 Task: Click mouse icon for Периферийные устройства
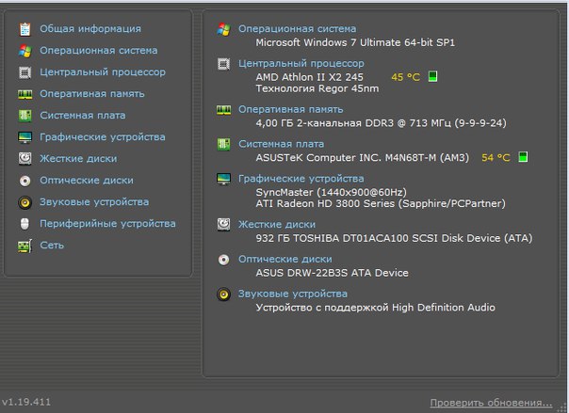24,224
